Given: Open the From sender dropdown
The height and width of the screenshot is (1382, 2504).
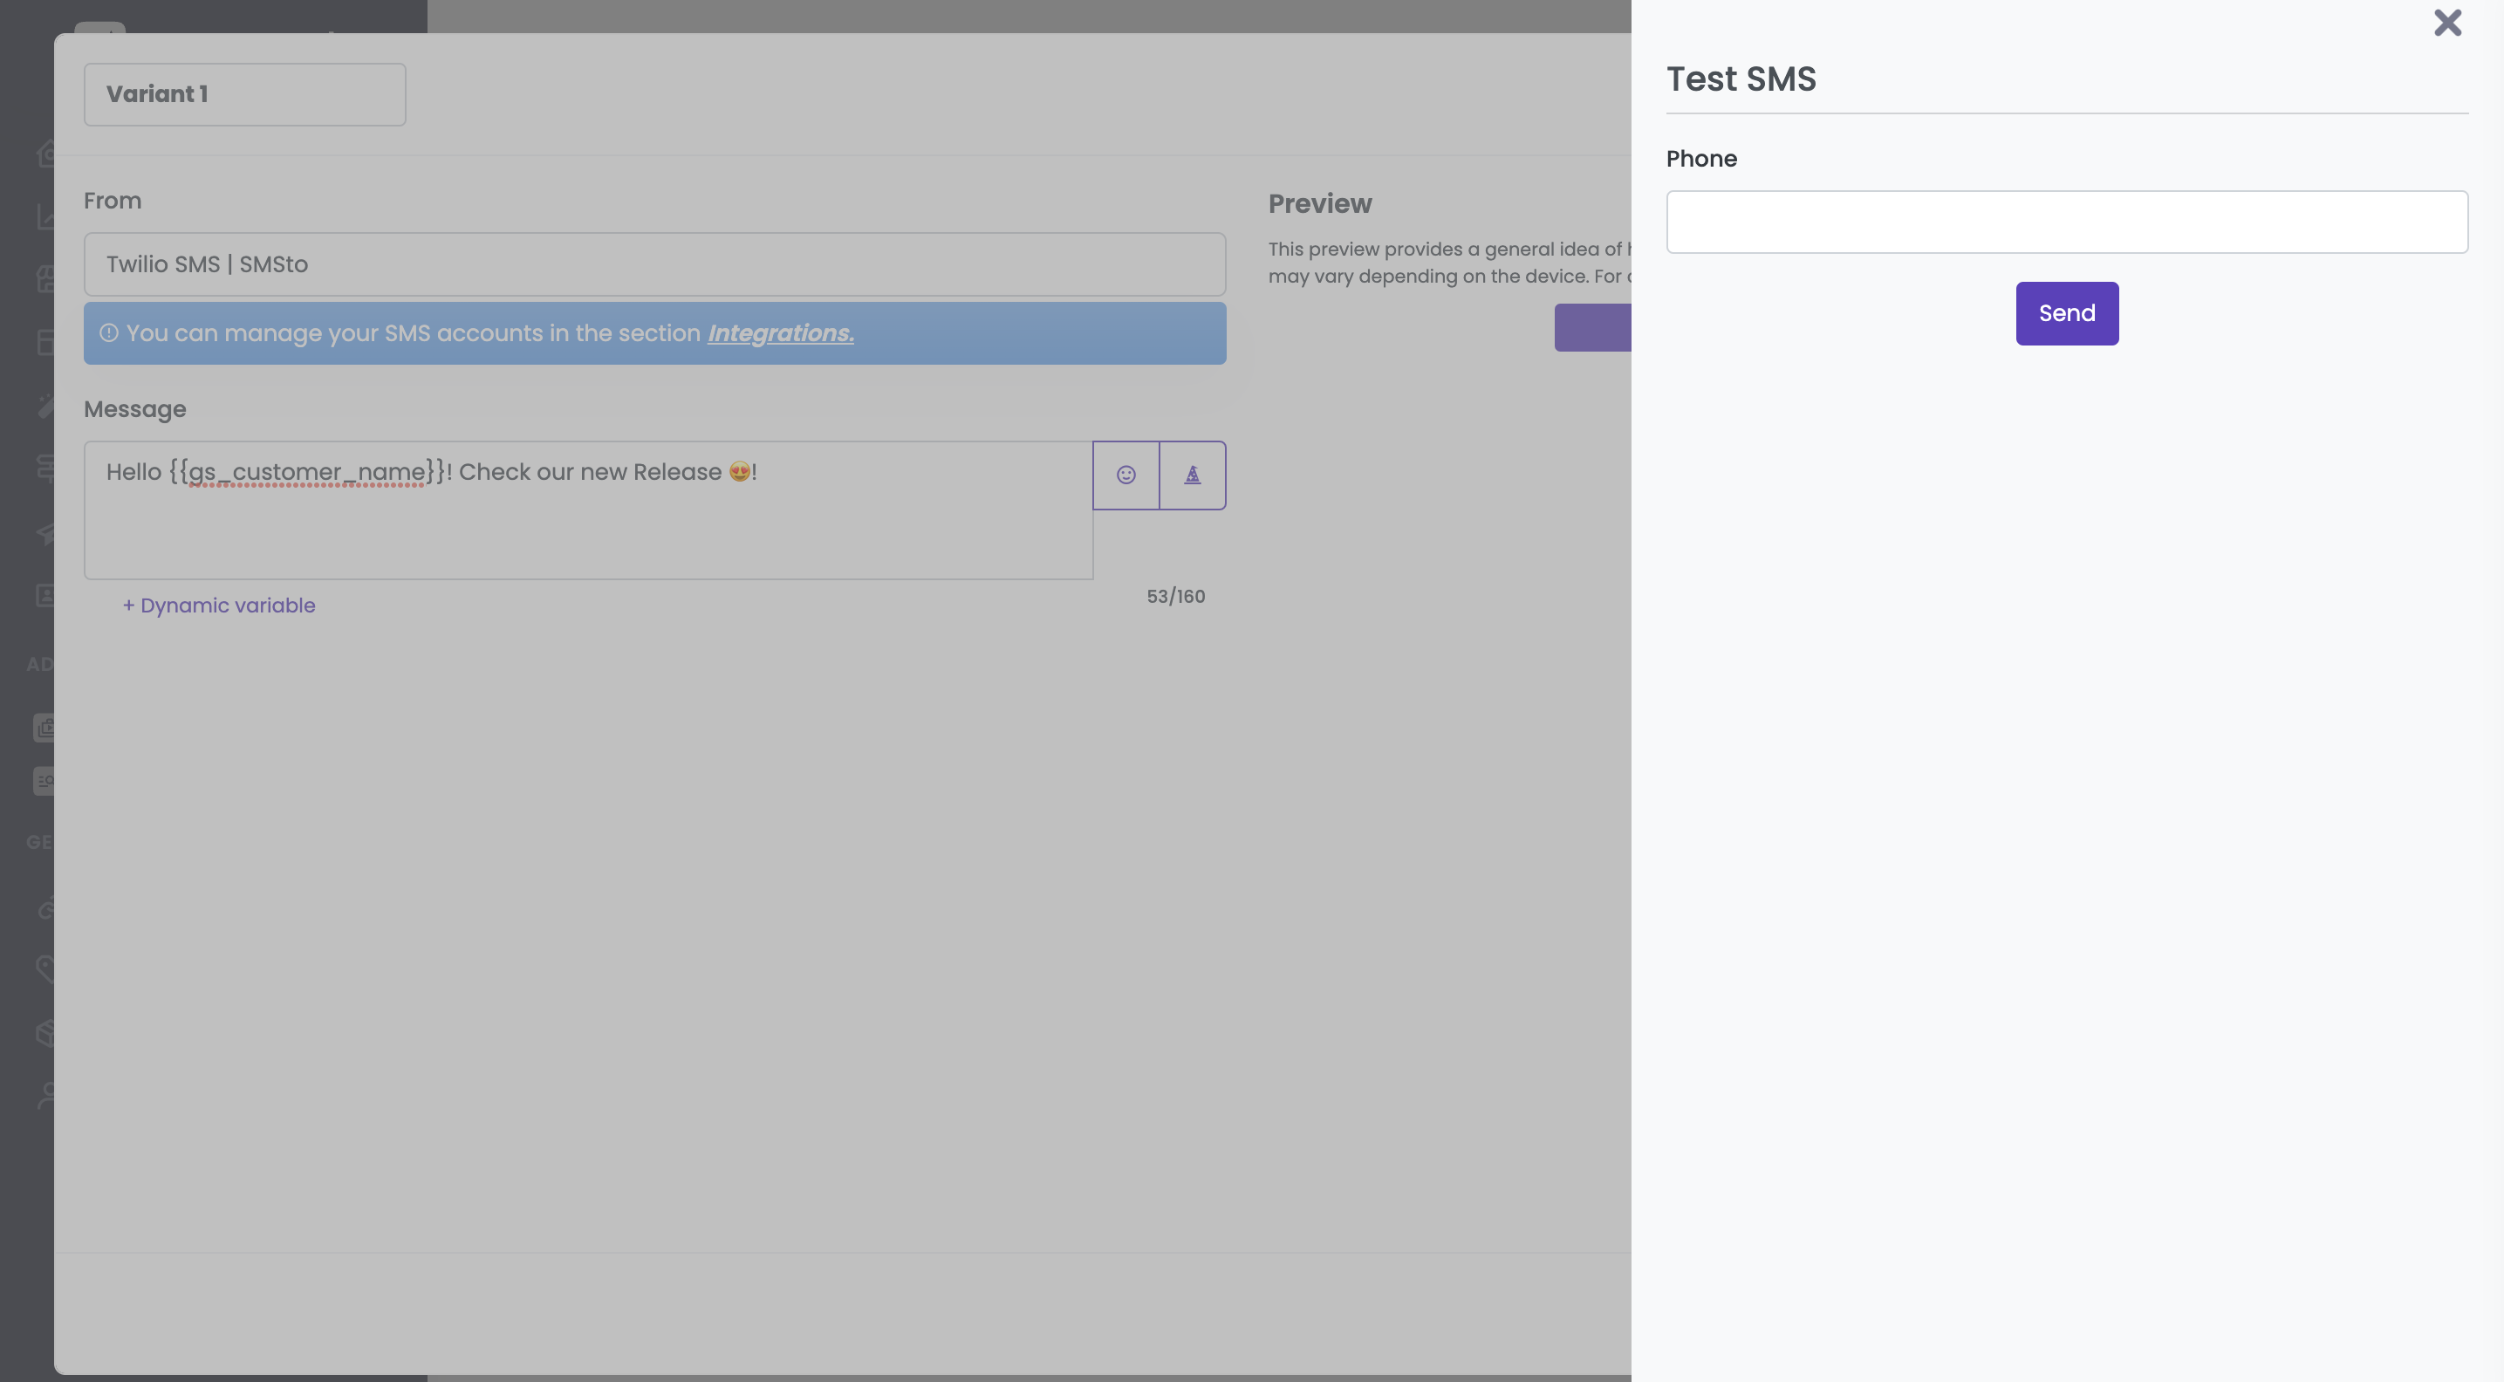Looking at the screenshot, I should (x=654, y=264).
